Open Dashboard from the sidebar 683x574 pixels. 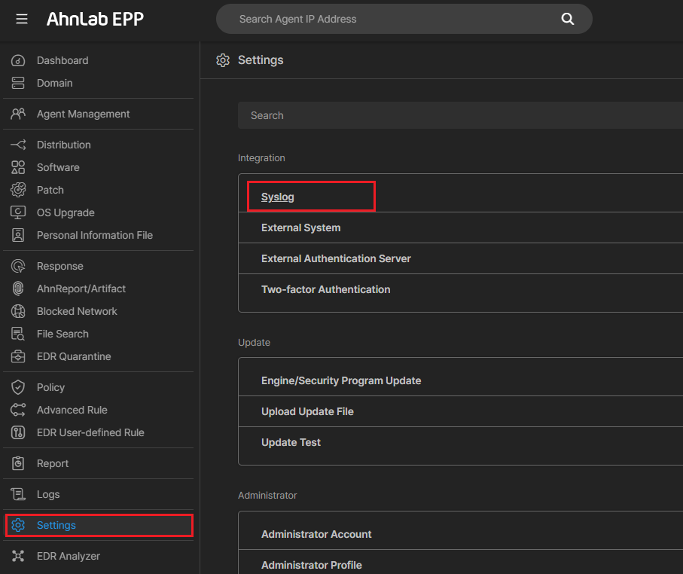click(63, 60)
